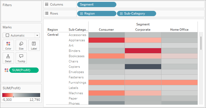Click the Consumer column header
The height and width of the screenshot is (108, 206).
[106, 30]
